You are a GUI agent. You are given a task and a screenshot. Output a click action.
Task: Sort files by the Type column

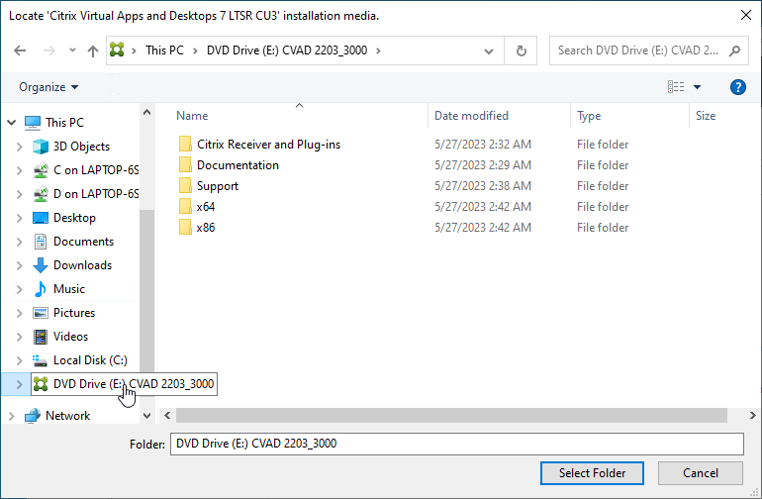pos(589,116)
